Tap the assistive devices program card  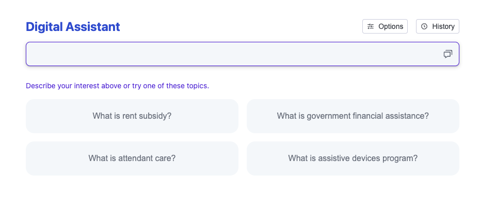(353, 158)
